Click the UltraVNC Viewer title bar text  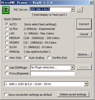(x=27, y=3)
